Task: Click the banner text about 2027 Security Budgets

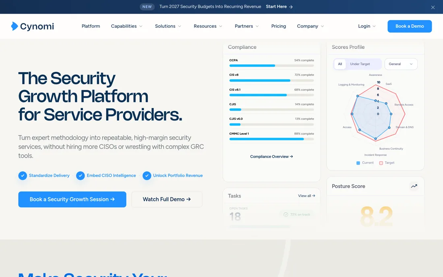Action: [x=210, y=6]
